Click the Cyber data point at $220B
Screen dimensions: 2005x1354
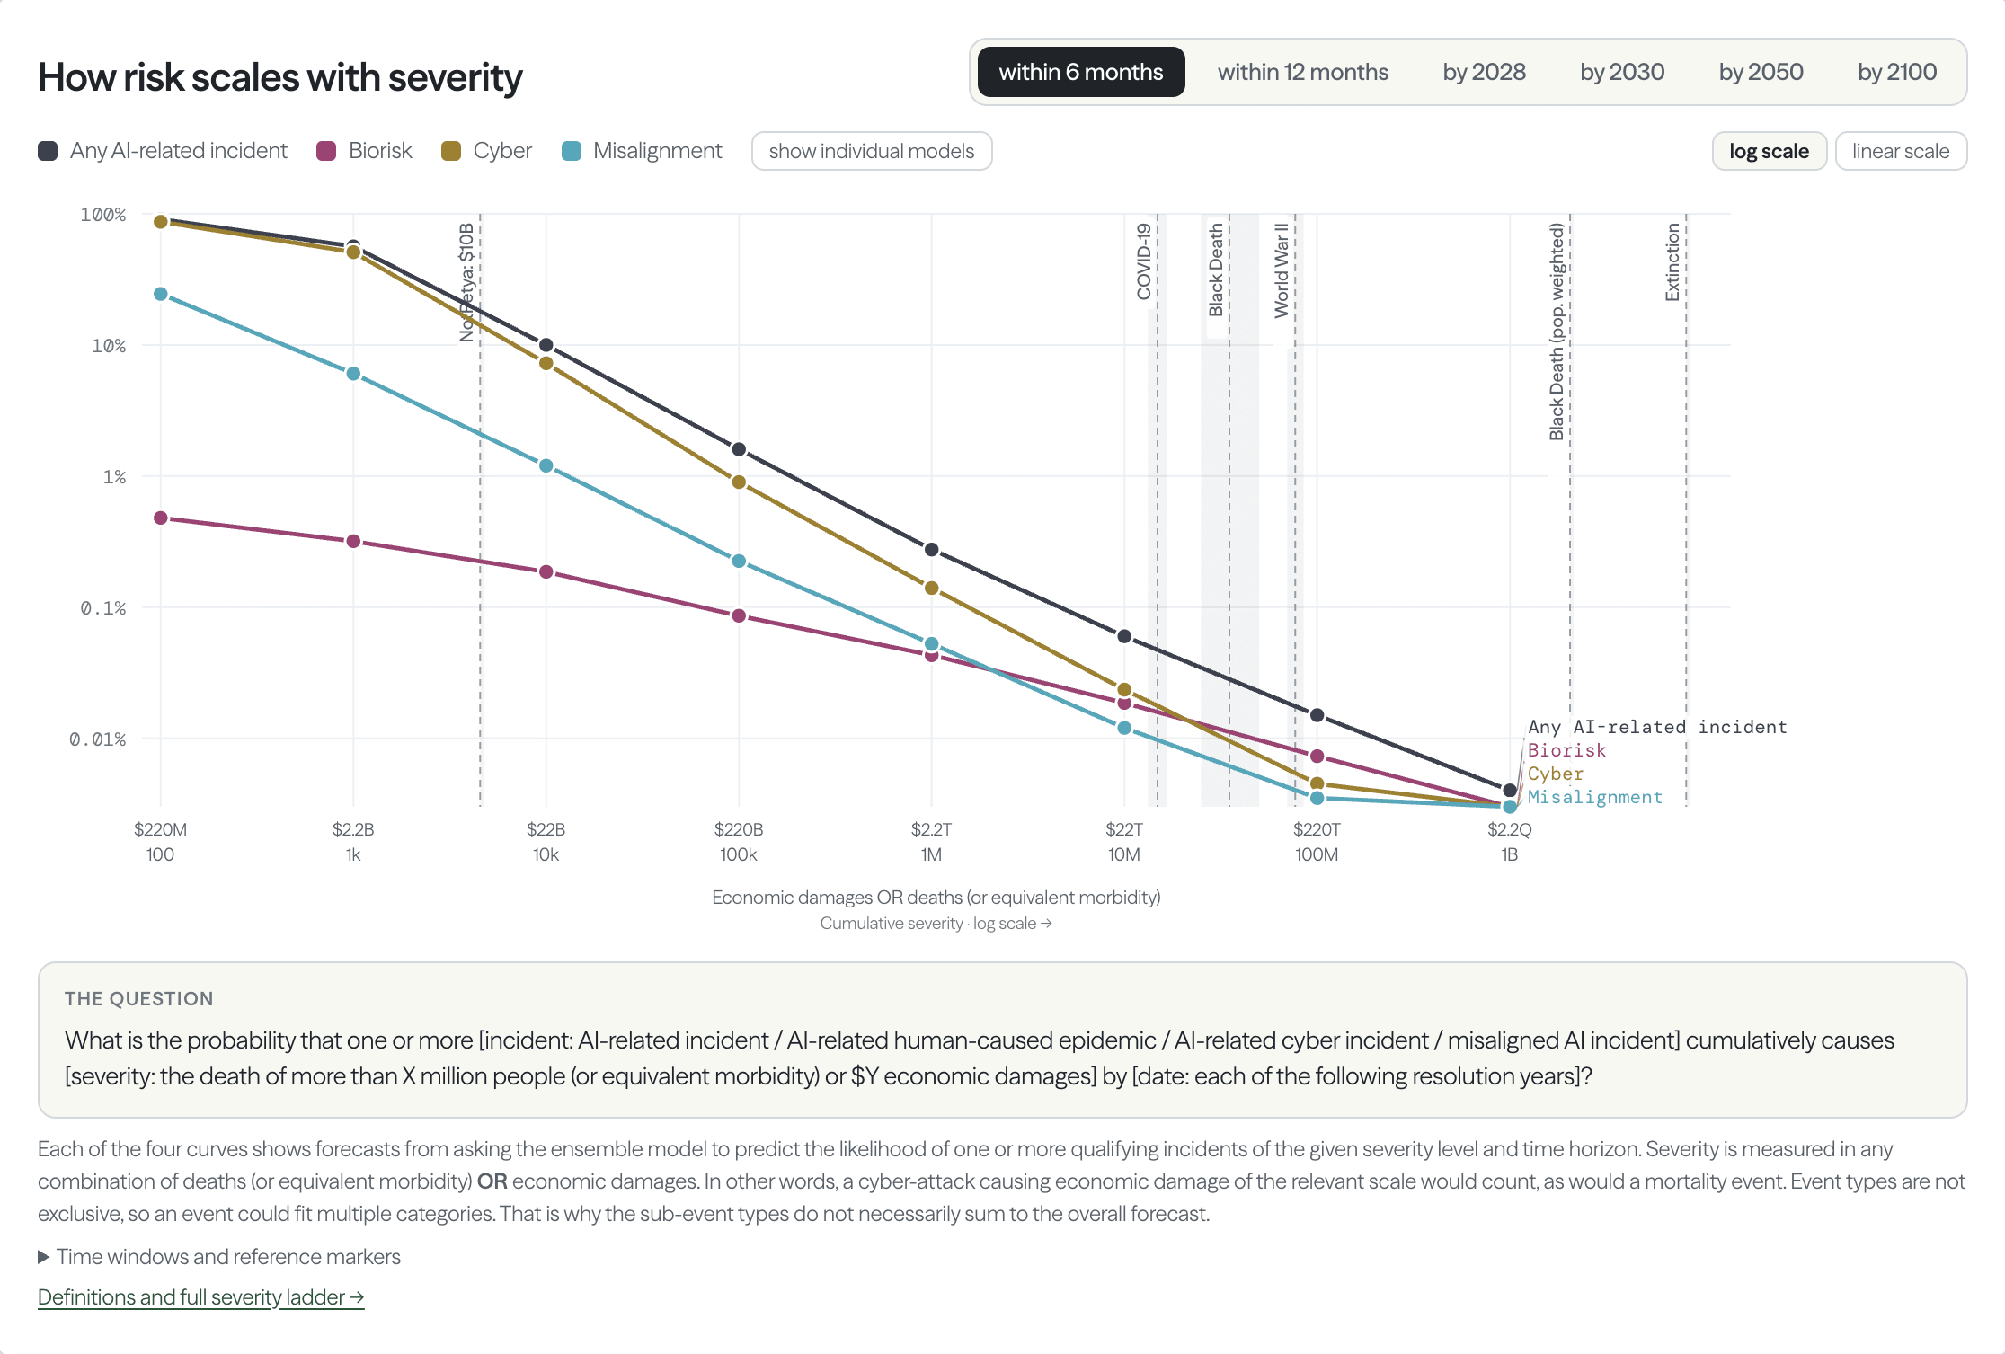(739, 482)
